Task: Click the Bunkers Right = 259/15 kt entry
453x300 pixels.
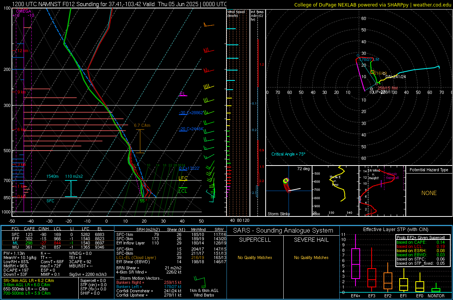Action: pos(149,282)
